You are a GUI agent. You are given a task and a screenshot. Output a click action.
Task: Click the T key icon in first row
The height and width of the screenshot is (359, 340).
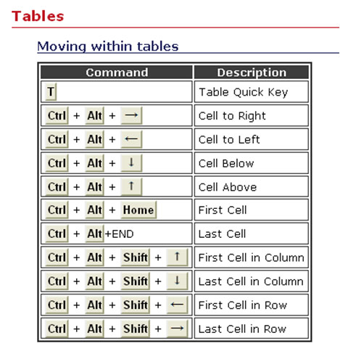[x=51, y=91]
